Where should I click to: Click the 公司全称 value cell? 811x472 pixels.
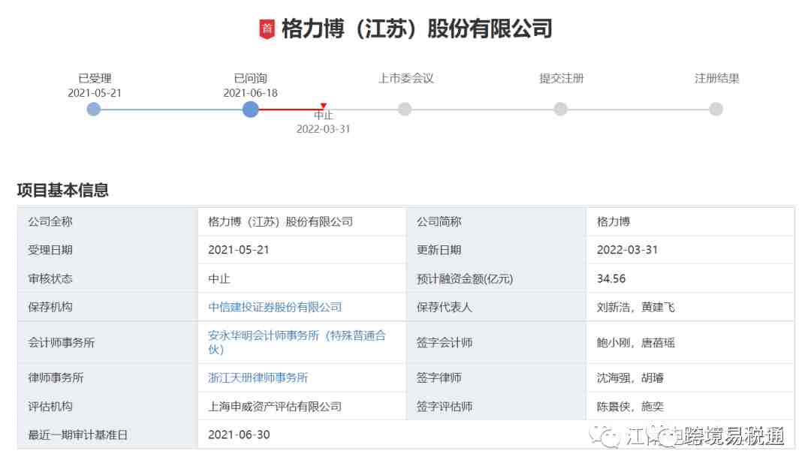click(x=302, y=222)
